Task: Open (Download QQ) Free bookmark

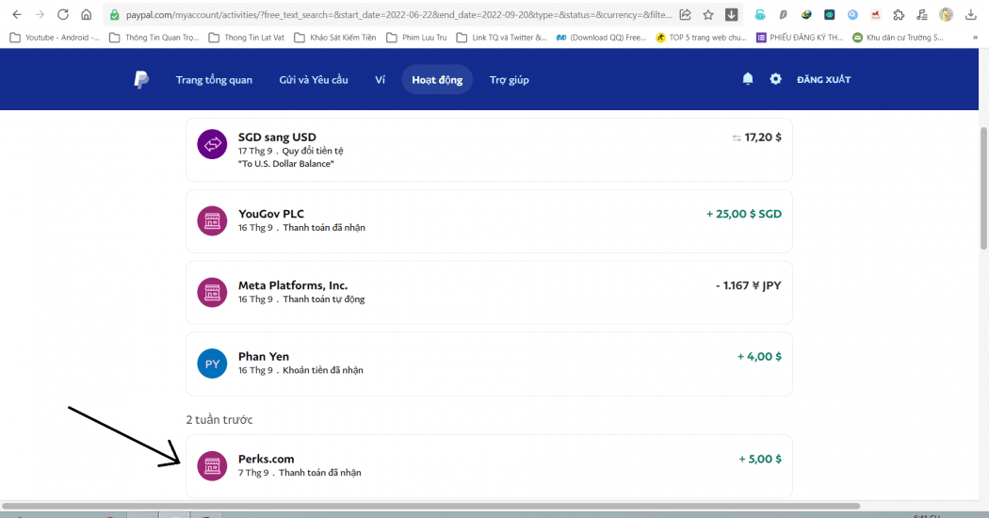Action: [601, 38]
